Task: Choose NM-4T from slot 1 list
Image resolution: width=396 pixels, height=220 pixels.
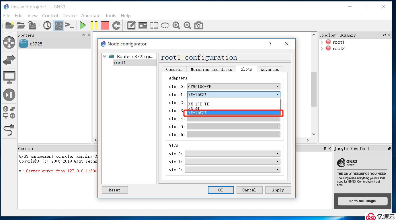Action: tap(234, 108)
